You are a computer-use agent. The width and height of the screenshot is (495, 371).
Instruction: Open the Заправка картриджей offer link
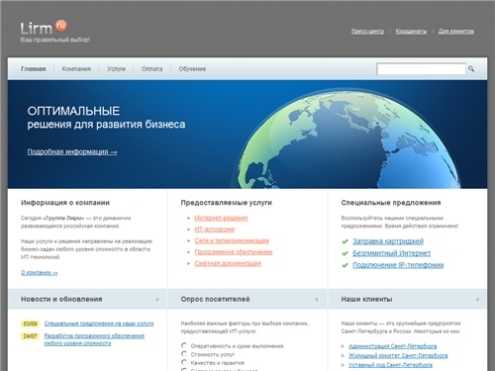(x=388, y=241)
